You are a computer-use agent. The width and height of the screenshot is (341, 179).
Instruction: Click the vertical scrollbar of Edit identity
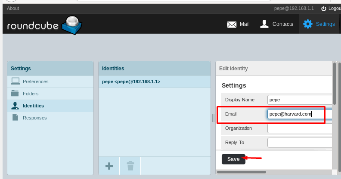tap(335, 86)
